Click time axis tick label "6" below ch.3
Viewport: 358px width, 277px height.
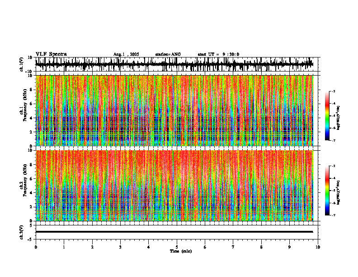pyautogui.click(x=205, y=247)
